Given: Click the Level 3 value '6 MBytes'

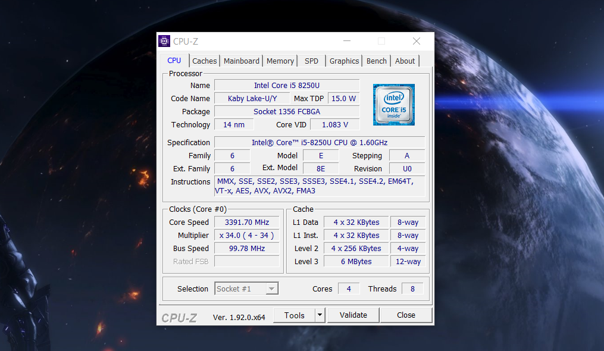Looking at the screenshot, I should coord(356,261).
